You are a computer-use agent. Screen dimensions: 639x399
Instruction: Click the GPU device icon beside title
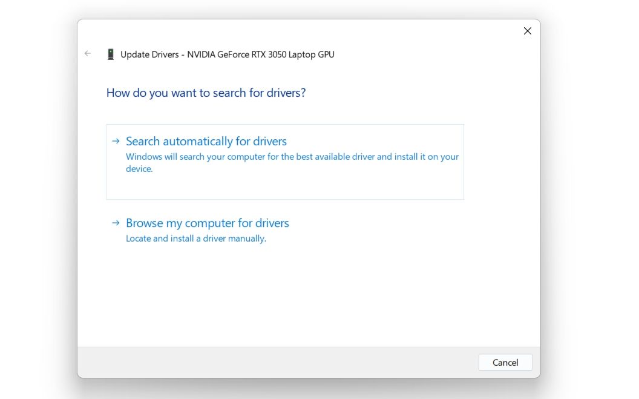111,54
